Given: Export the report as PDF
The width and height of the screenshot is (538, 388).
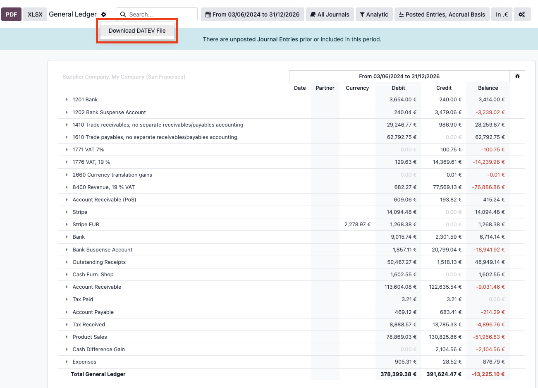Looking at the screenshot, I should (x=11, y=14).
